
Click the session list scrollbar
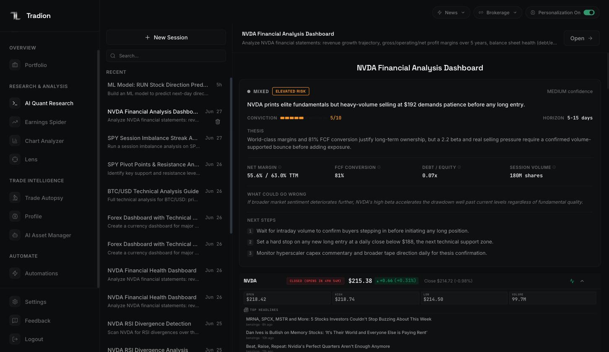(x=231, y=156)
